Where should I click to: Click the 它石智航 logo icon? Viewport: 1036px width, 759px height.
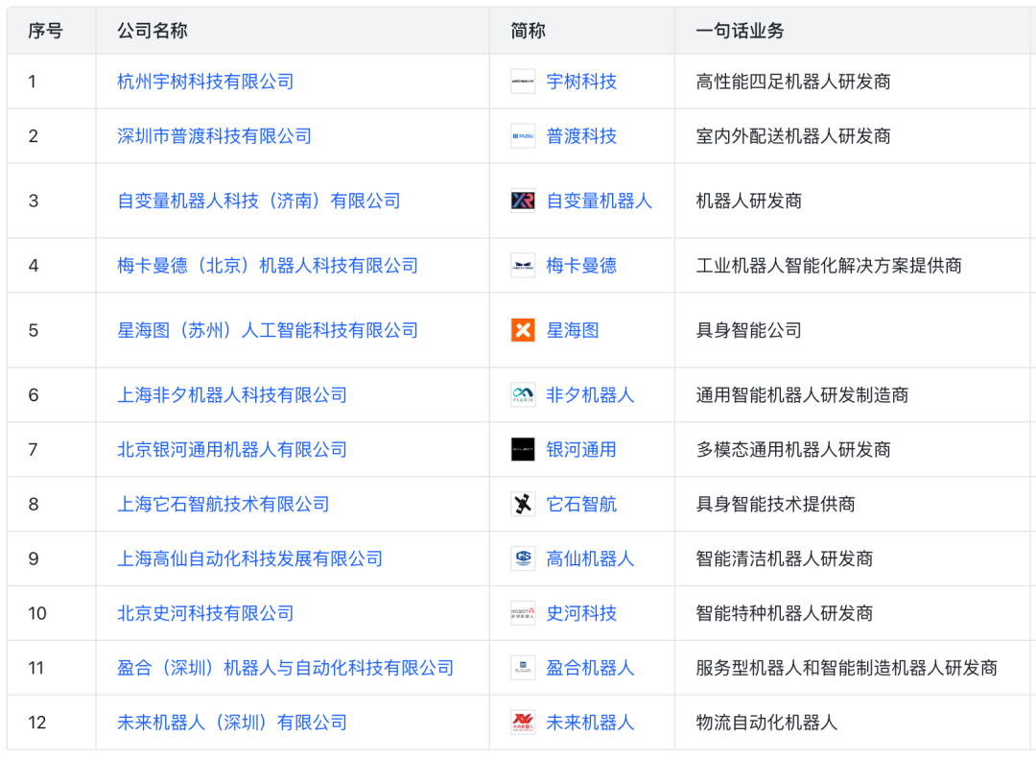pos(523,505)
